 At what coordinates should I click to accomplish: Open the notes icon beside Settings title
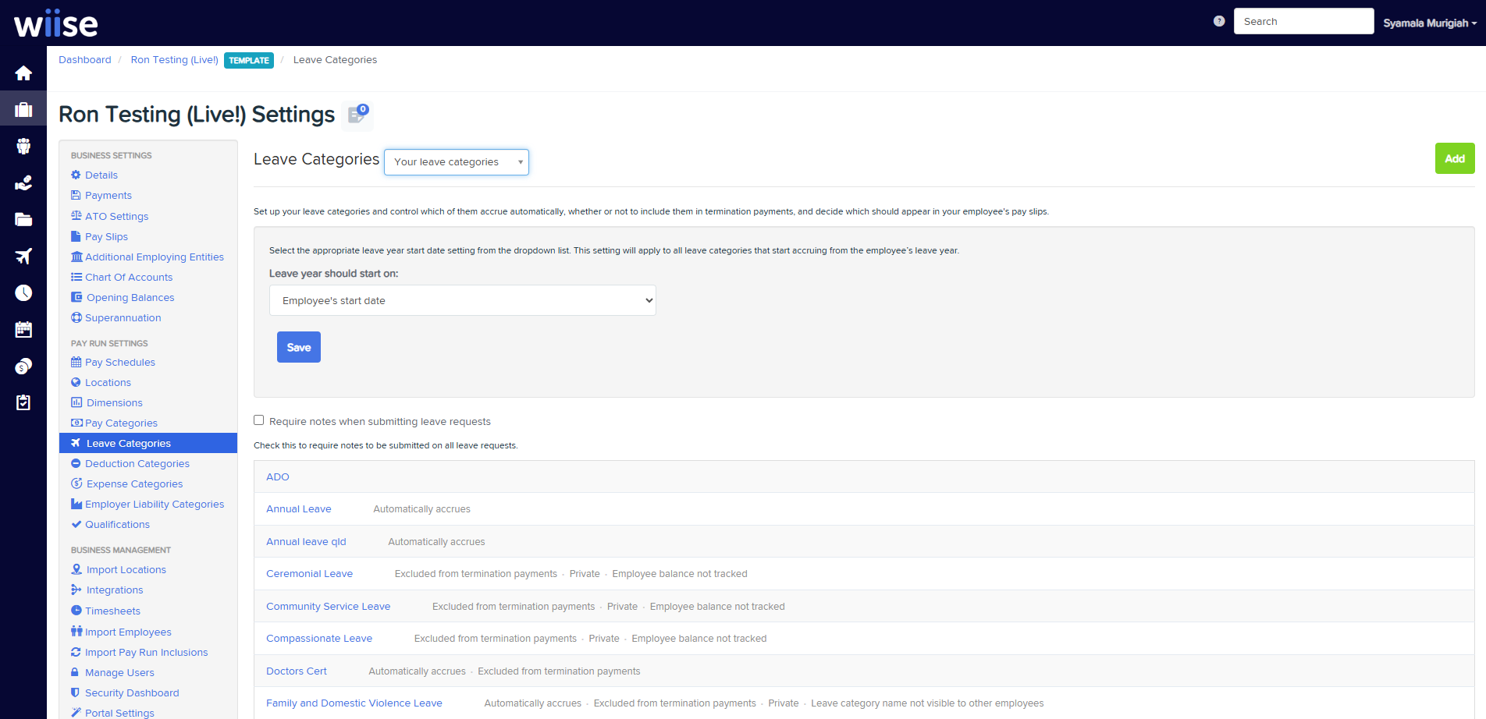click(357, 115)
